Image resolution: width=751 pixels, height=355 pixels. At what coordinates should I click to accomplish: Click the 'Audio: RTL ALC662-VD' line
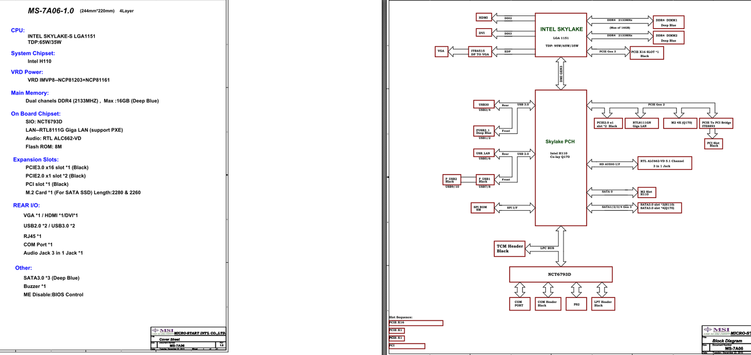(x=54, y=138)
